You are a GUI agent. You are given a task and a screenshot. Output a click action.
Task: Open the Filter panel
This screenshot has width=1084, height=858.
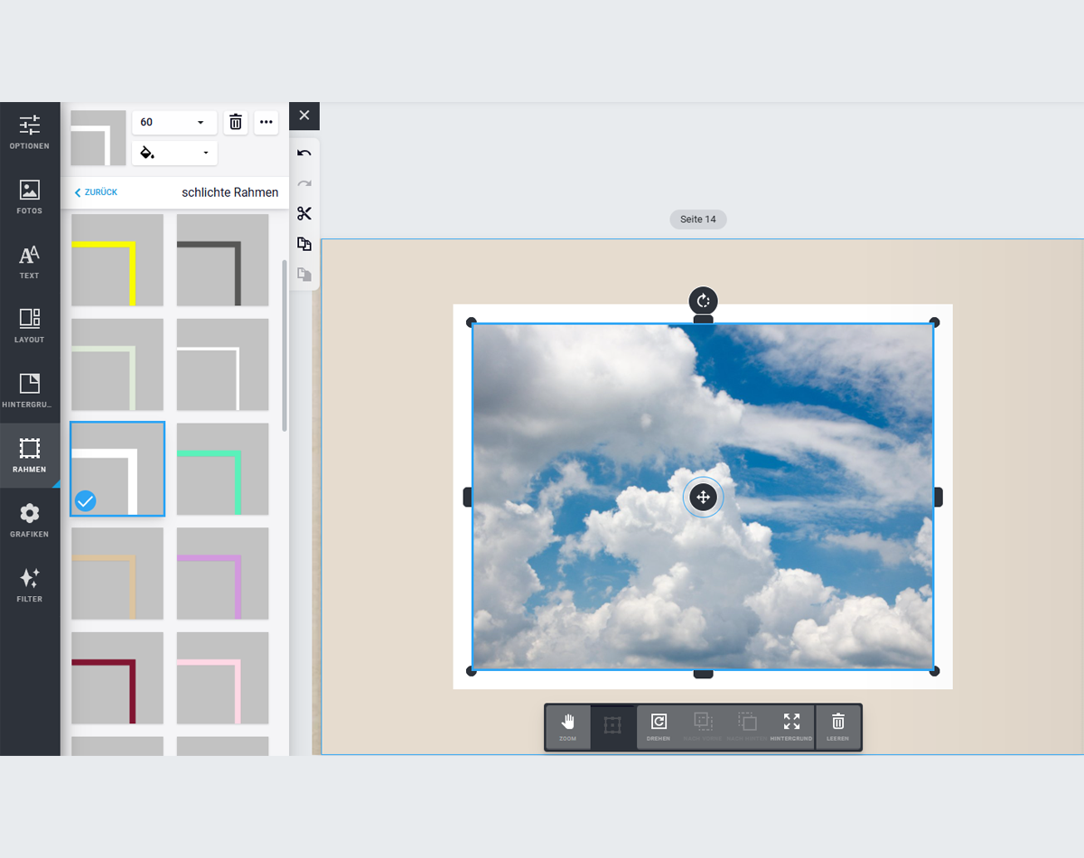tap(30, 585)
